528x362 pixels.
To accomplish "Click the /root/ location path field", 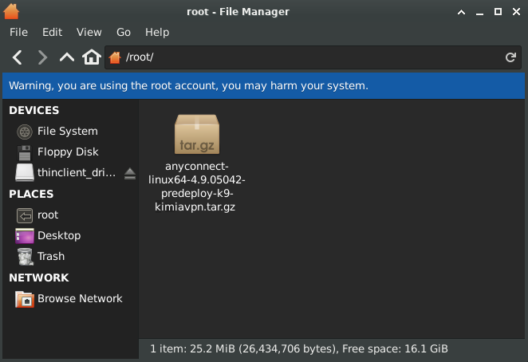I will pyautogui.click(x=311, y=57).
